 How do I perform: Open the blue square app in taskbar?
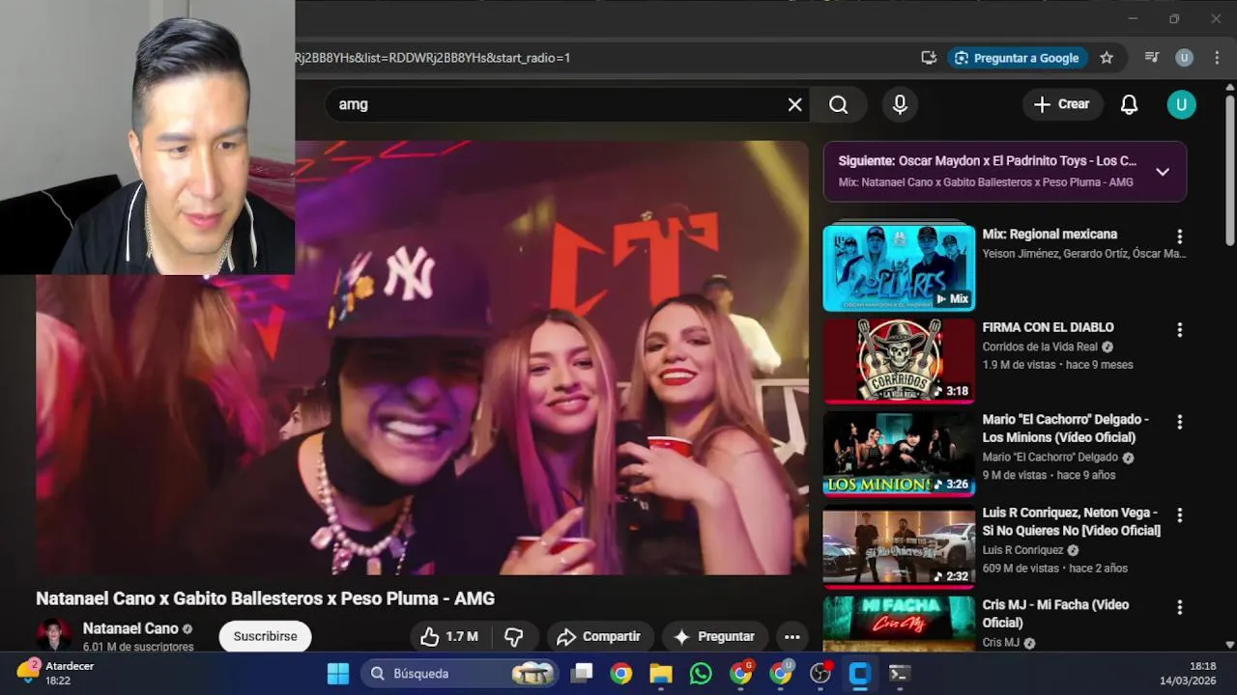tap(859, 674)
